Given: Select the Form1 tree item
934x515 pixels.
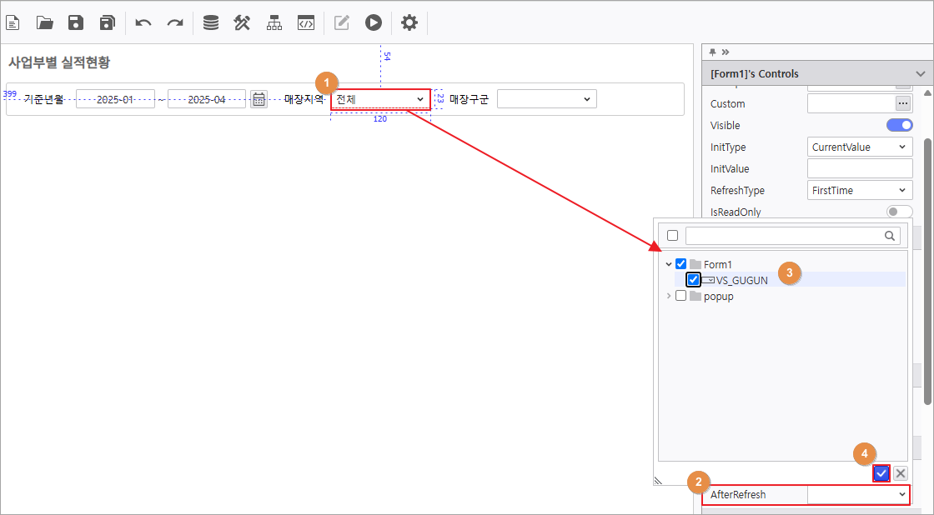Looking at the screenshot, I should click(717, 264).
